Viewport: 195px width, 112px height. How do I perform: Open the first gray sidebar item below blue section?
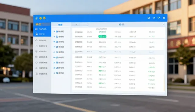(42, 40)
